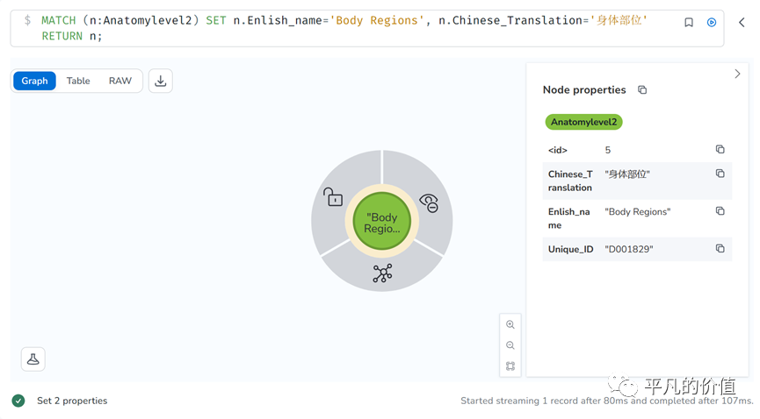
Task: Open the flask icon at bottom left
Action: pyautogui.click(x=33, y=359)
